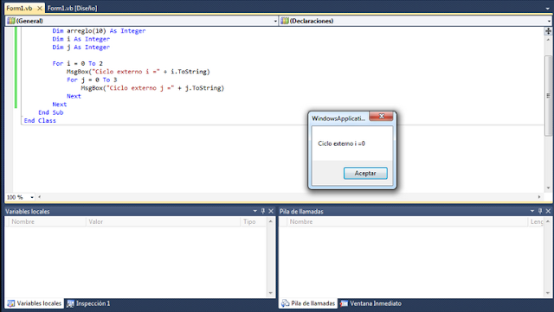Click the Variables locales tab icon

click(x=11, y=303)
